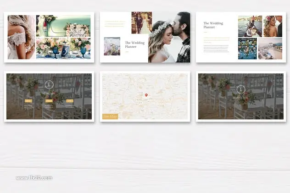
Task: Click the right yellow button on Contact slide
Action: [70, 101]
